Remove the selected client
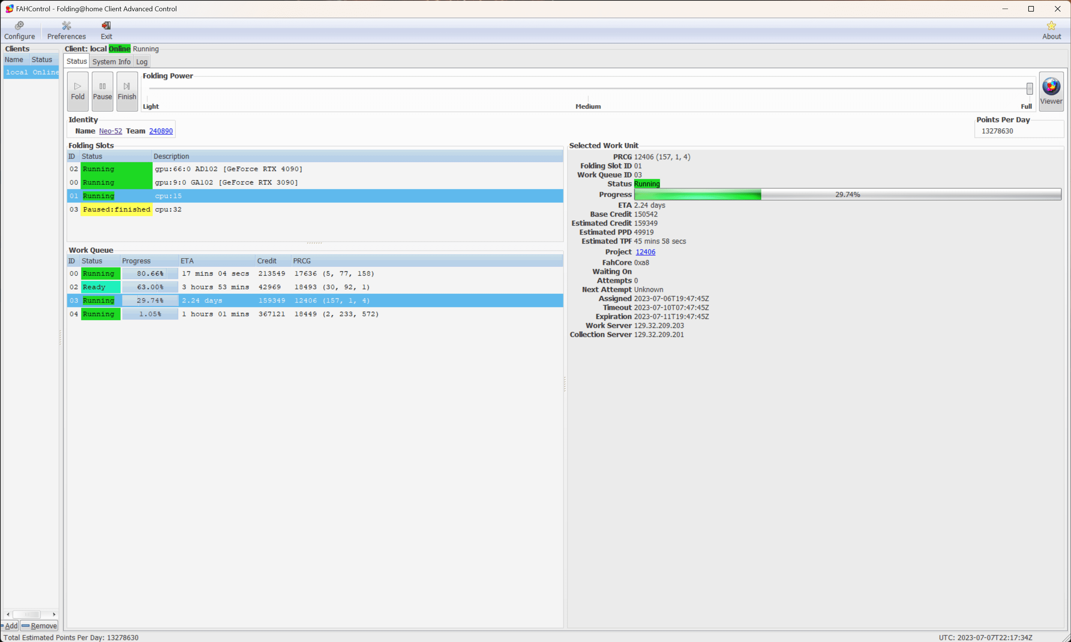The height and width of the screenshot is (642, 1071). 39,626
